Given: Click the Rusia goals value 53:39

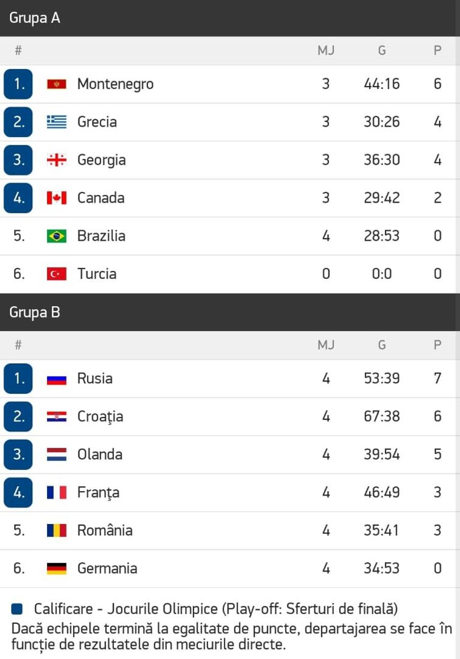Looking at the screenshot, I should 382,379.
